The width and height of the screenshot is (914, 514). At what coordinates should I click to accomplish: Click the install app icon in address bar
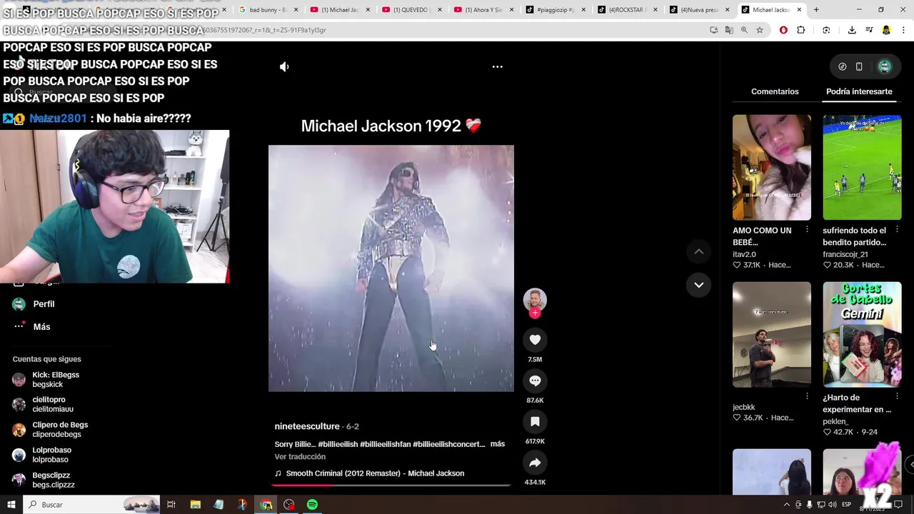pyautogui.click(x=714, y=30)
